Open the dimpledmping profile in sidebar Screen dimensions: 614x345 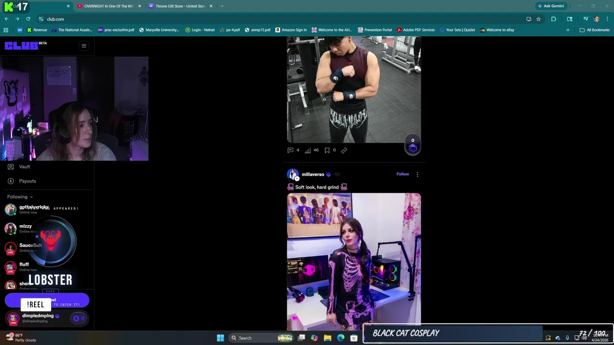(x=34, y=318)
